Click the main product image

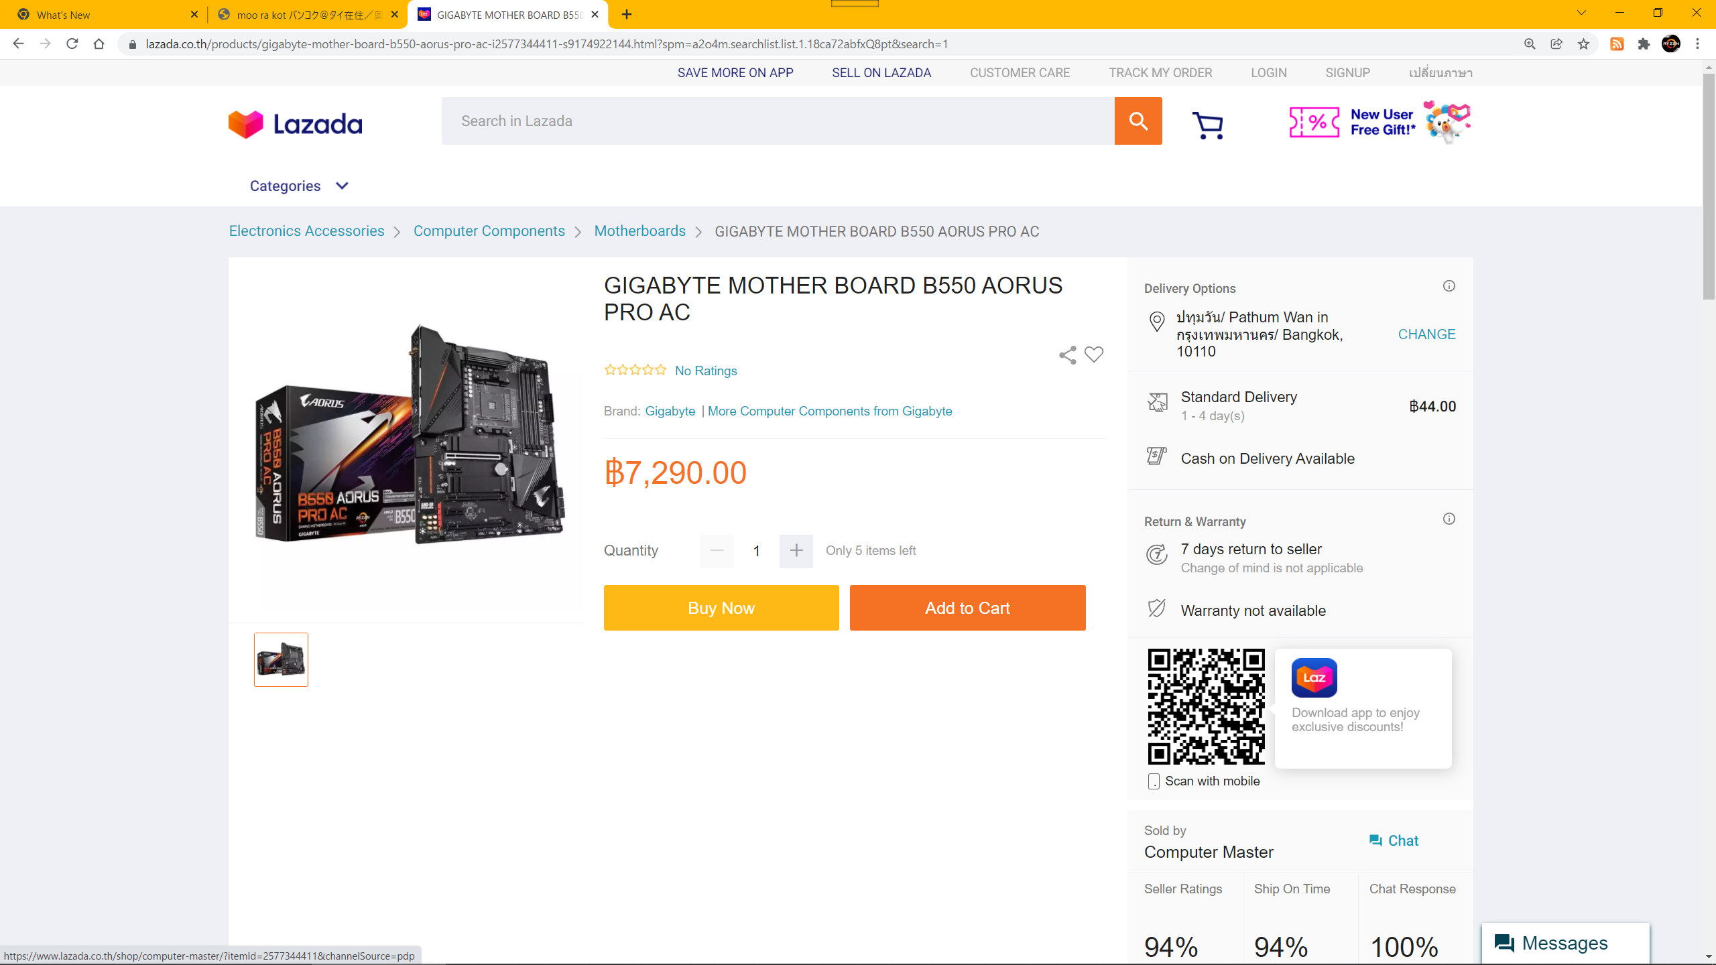tap(409, 434)
